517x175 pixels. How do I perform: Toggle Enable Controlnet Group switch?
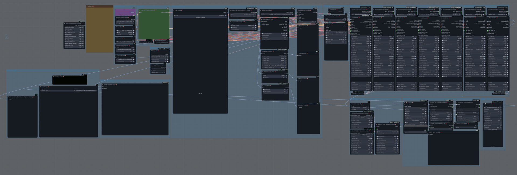81,36
